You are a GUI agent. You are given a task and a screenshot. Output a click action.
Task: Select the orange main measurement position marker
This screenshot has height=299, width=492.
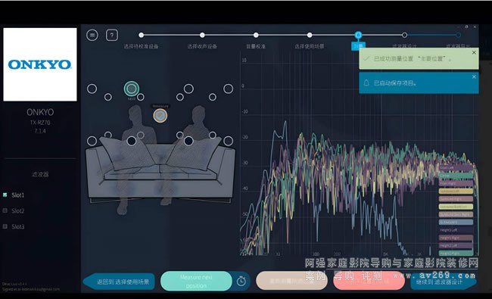point(160,116)
